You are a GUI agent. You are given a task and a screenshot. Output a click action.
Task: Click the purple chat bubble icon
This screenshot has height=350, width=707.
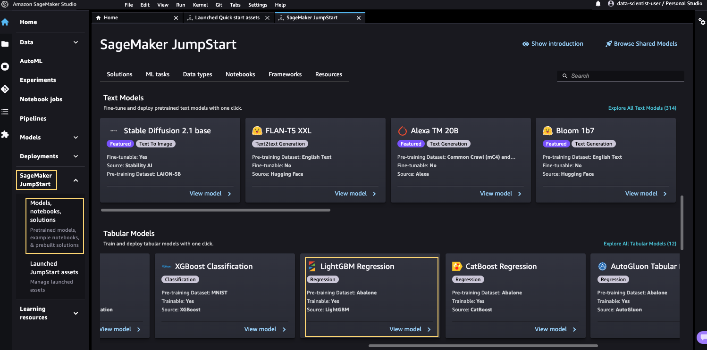[x=702, y=337]
